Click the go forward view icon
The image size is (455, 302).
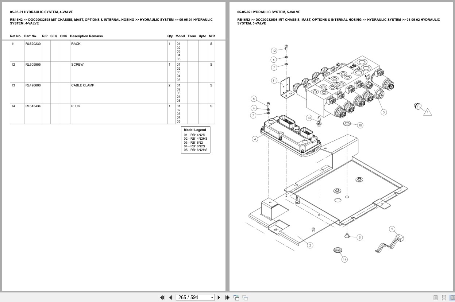click(x=245, y=298)
